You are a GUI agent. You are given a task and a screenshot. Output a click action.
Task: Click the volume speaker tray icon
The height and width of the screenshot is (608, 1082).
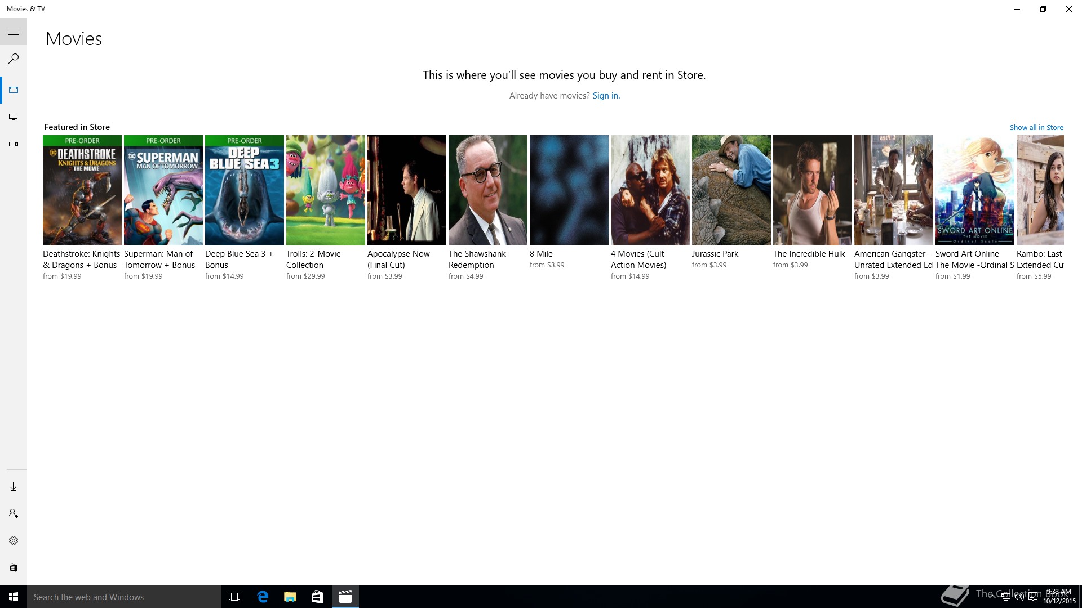click(x=1019, y=597)
